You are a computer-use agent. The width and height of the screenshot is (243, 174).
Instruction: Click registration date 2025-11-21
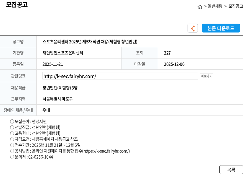pos(53,64)
